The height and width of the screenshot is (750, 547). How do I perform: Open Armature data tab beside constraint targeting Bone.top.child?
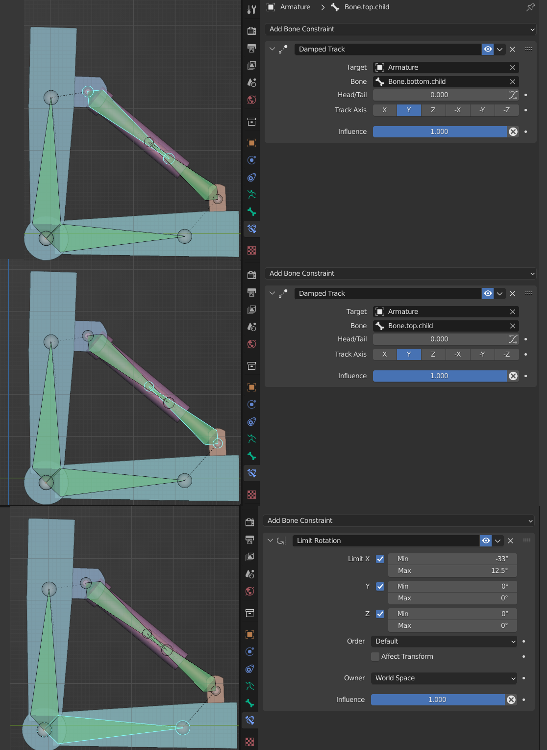pyautogui.click(x=251, y=439)
